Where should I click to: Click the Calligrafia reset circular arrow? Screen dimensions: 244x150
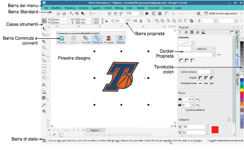229,120
